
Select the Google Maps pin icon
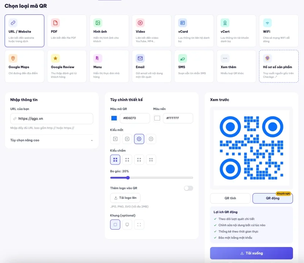(x=13, y=58)
